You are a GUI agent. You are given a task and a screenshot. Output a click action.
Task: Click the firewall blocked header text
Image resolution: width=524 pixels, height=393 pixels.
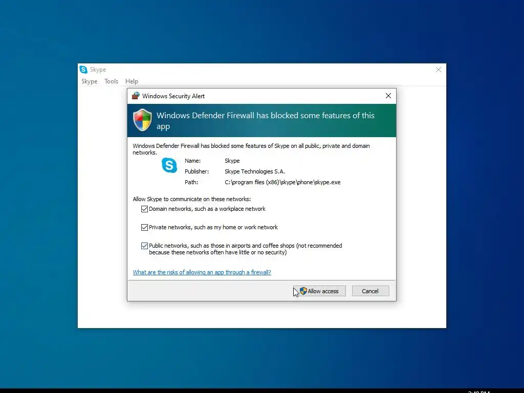point(266,121)
